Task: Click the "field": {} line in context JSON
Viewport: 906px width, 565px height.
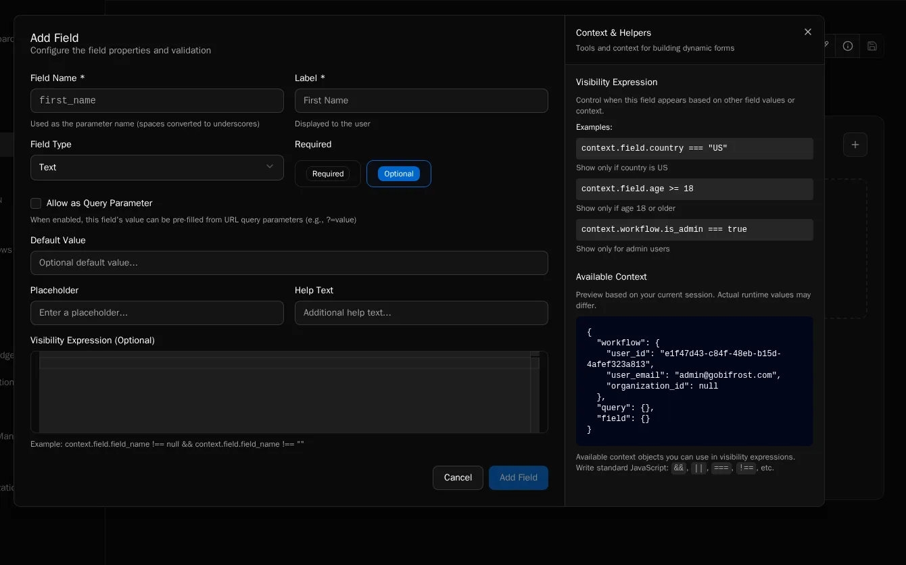Action: (623, 419)
